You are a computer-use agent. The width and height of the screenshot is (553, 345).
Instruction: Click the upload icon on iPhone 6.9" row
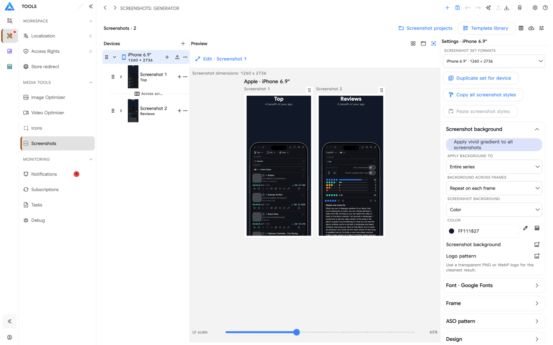coord(177,57)
